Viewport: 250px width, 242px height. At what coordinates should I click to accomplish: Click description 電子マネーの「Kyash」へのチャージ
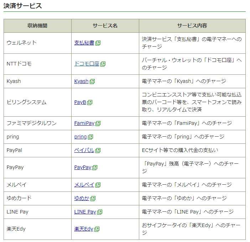[x=184, y=81]
